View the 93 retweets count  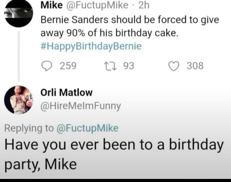coord(129,66)
